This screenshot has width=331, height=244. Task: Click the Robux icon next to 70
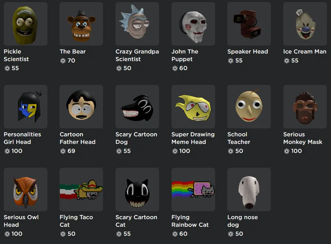pyautogui.click(x=63, y=61)
